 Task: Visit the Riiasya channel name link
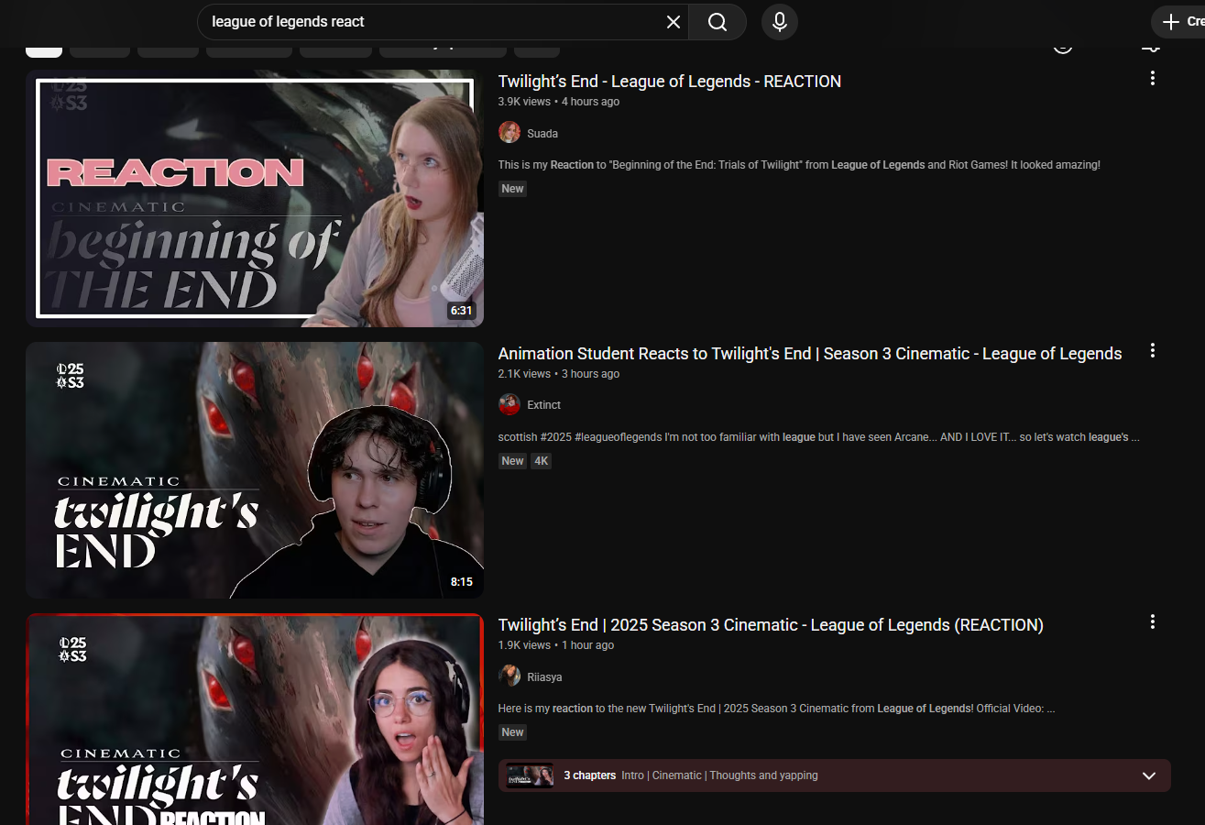point(545,677)
